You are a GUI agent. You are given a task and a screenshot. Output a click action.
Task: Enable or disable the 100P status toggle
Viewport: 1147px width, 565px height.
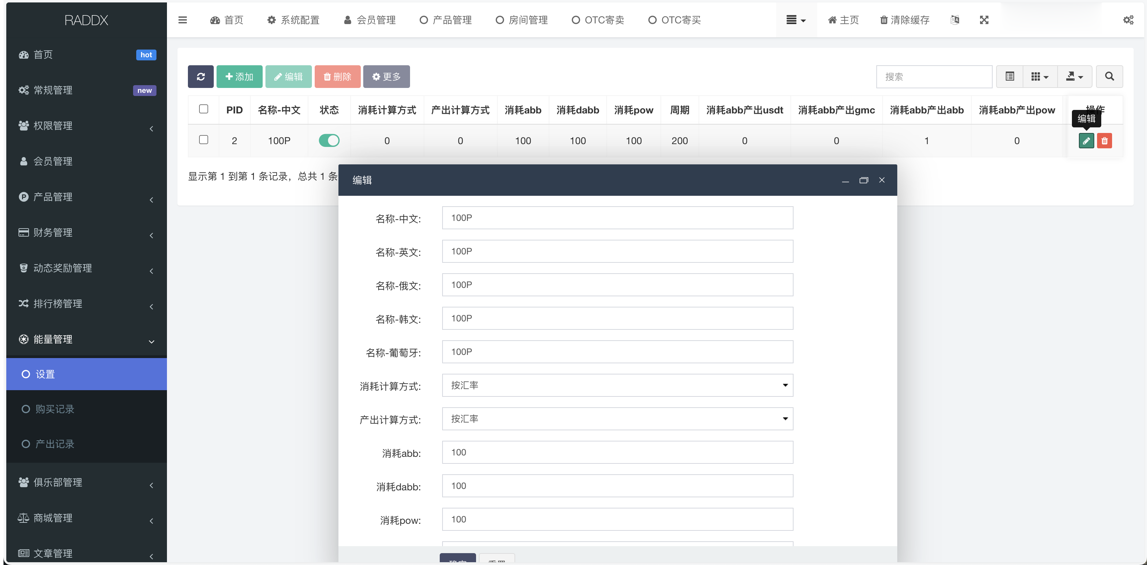click(329, 141)
